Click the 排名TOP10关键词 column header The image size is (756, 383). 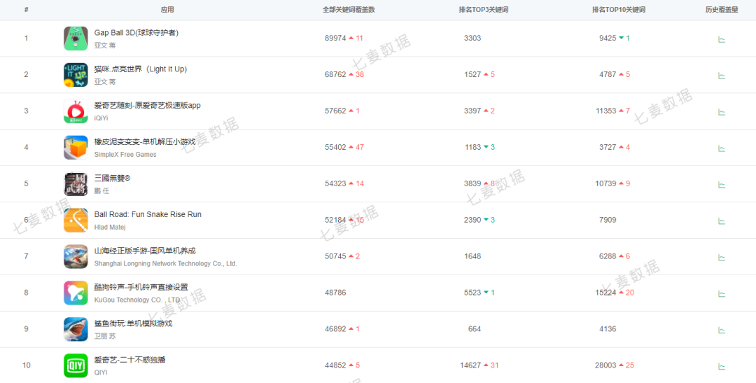click(619, 10)
